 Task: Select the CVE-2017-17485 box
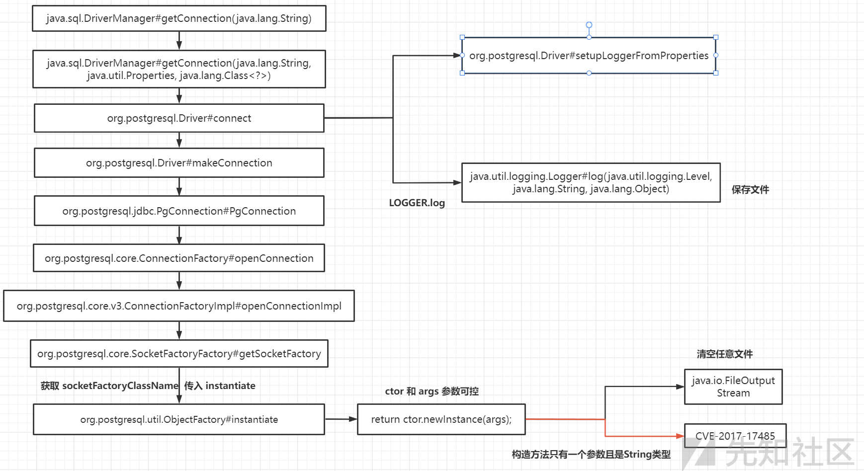pyautogui.click(x=735, y=436)
